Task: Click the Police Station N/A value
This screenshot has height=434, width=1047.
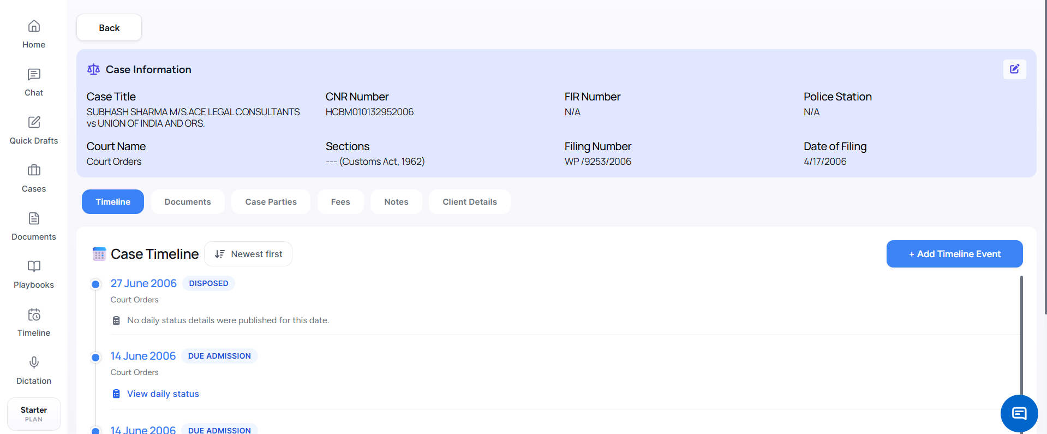Action: tap(811, 112)
